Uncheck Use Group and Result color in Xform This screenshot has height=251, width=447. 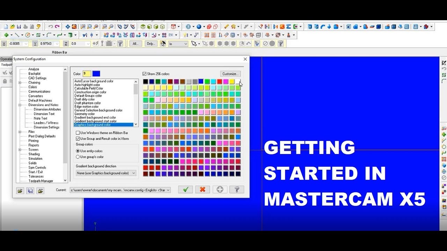click(78, 139)
